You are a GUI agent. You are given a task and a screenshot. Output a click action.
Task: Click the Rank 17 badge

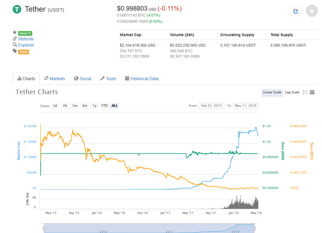(25, 33)
